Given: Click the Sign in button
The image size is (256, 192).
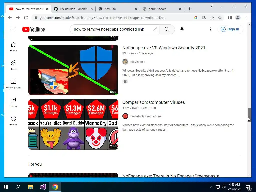Looking at the screenshot, I should [230, 29].
